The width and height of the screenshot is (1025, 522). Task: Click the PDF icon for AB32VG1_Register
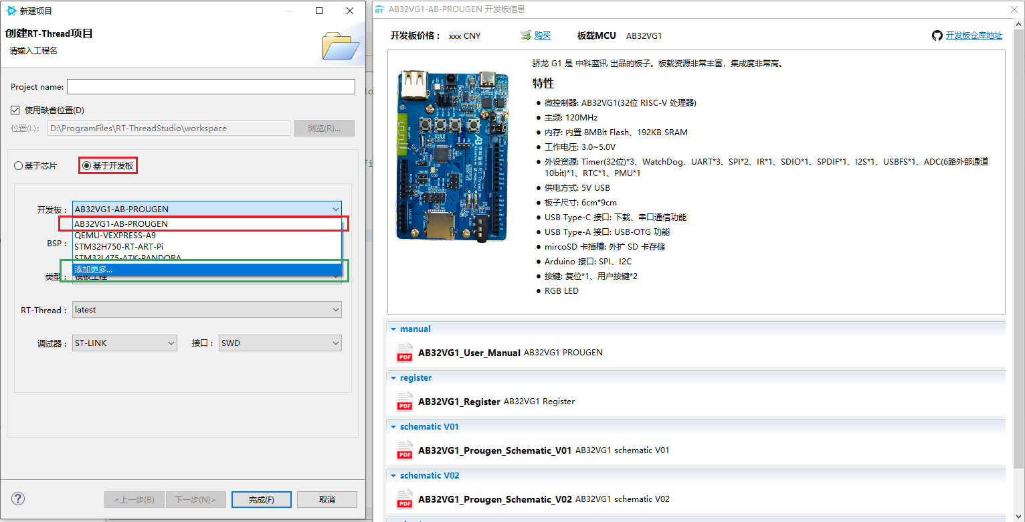[405, 401]
